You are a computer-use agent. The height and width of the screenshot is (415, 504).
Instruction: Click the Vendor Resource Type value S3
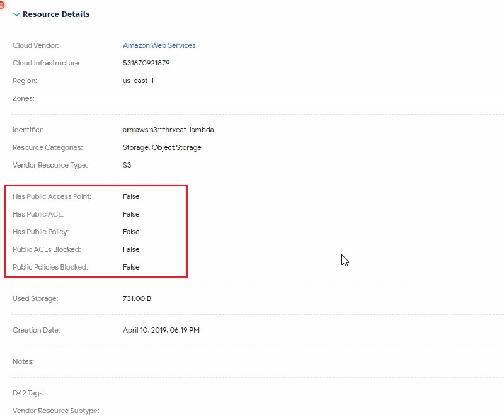point(127,165)
